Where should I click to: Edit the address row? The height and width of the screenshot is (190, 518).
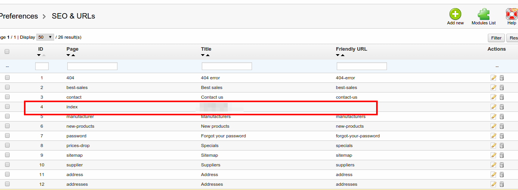tap(494, 175)
